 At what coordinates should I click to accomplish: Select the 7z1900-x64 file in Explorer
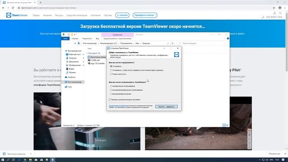(94, 60)
